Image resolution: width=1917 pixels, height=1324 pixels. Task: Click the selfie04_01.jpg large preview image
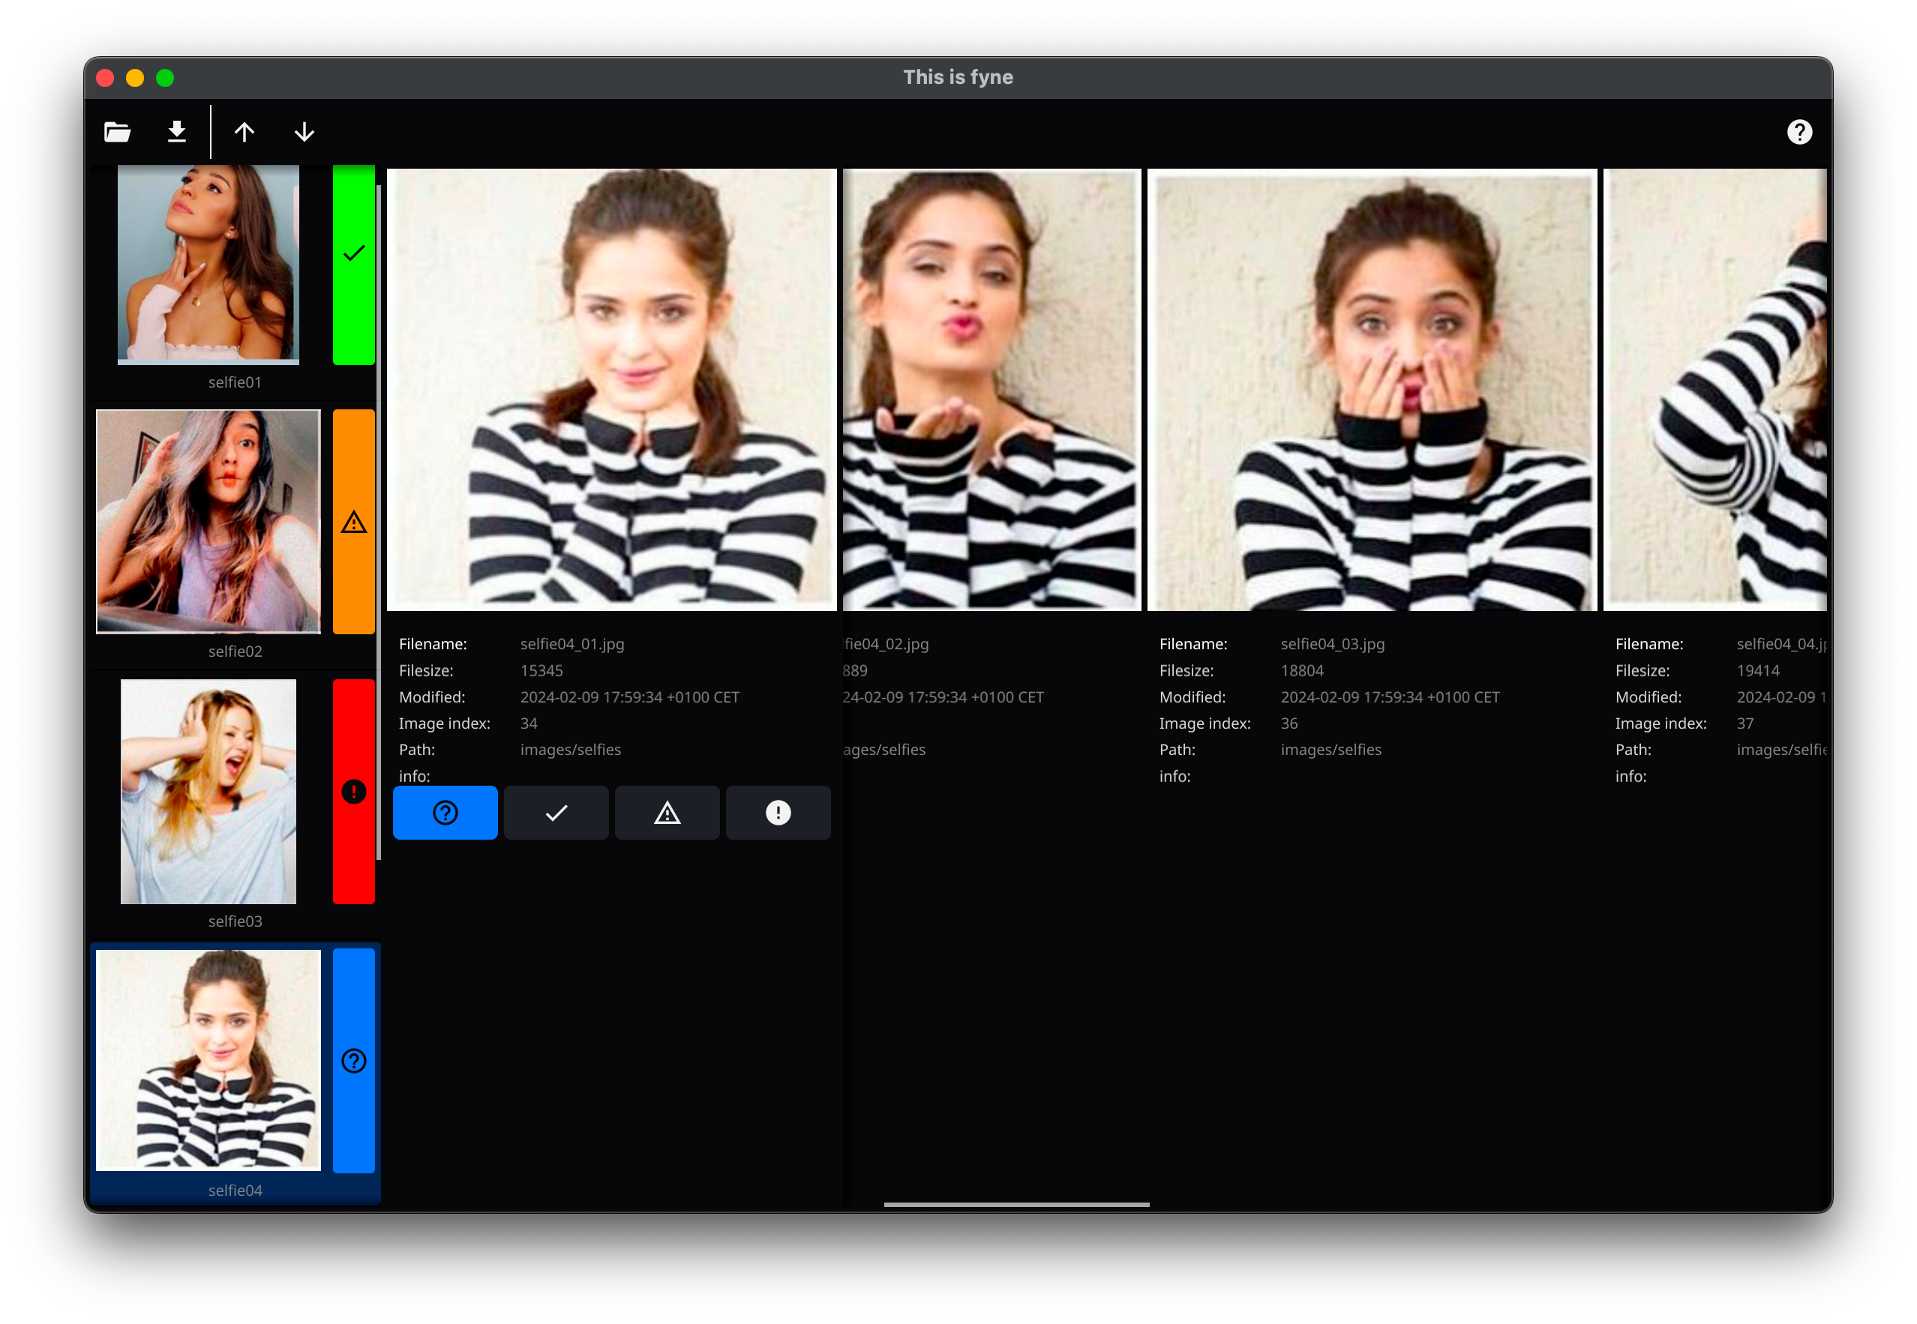tap(611, 390)
